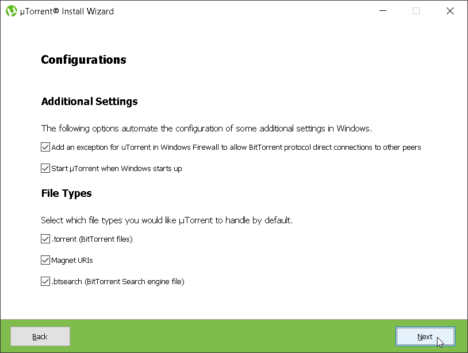Image resolution: width=468 pixels, height=353 pixels.
Task: Click the µTorrent logo icon in title bar
Action: tap(11, 11)
